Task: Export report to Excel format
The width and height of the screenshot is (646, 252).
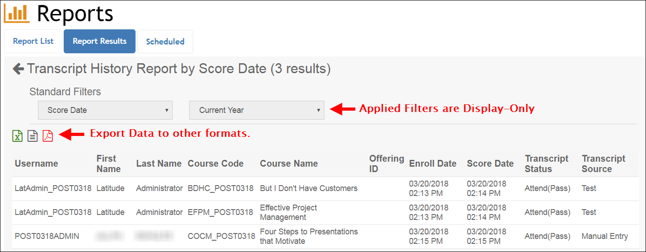Action: 17,135
